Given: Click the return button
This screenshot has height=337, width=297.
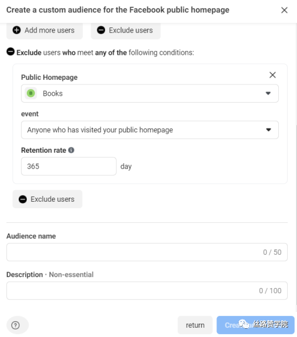Looking at the screenshot, I should tap(195, 325).
